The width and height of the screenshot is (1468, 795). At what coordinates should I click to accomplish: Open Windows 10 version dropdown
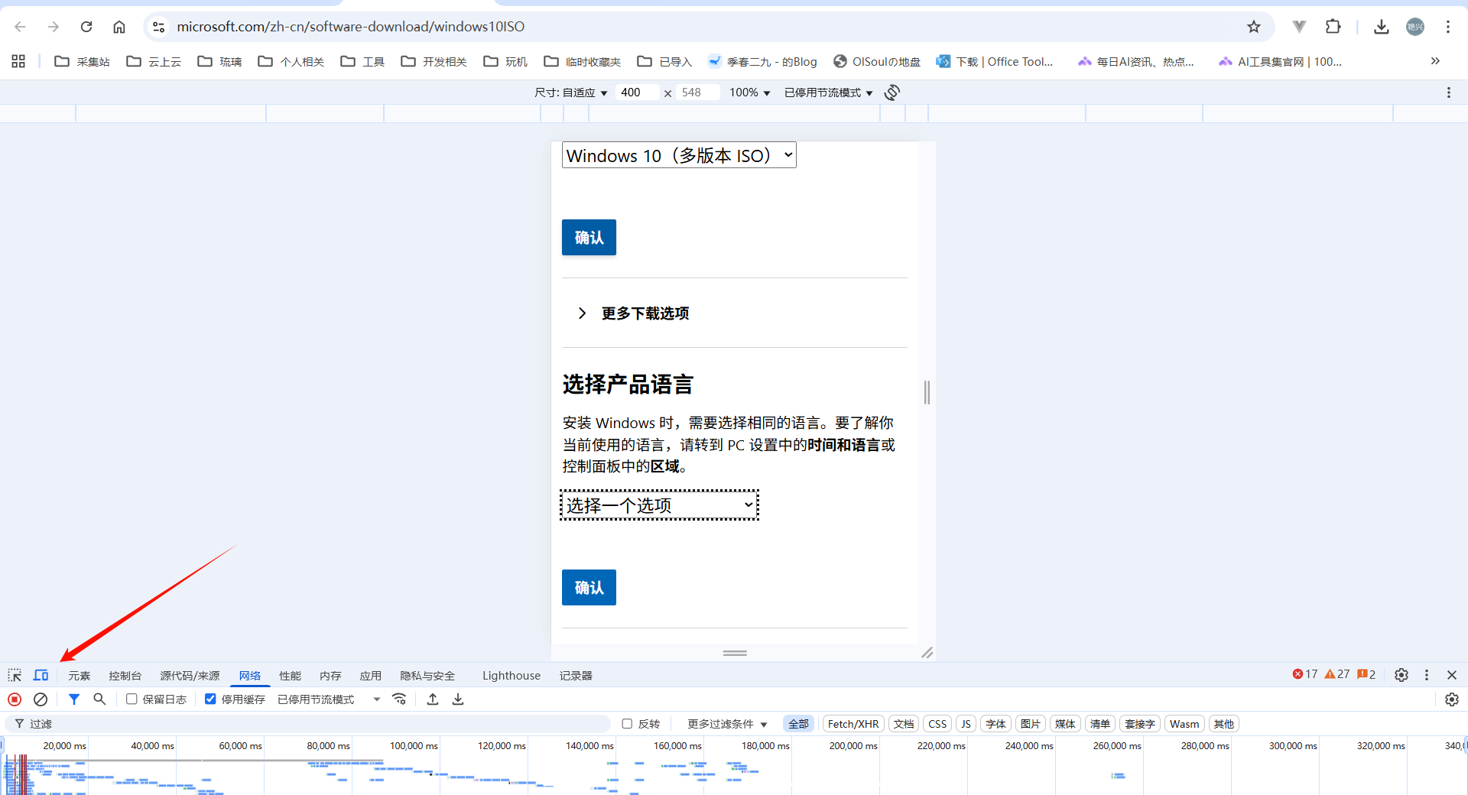(679, 155)
